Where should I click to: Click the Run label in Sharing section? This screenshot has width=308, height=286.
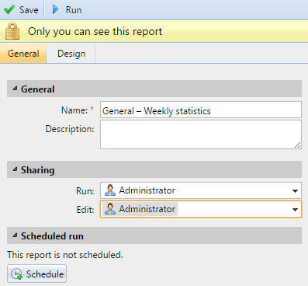pyautogui.click(x=85, y=191)
